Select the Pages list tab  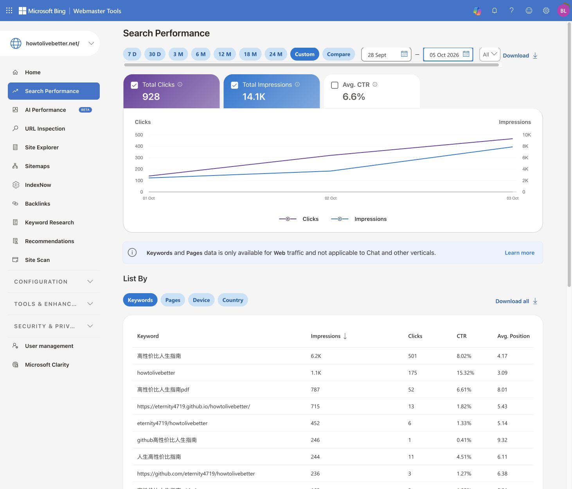click(173, 300)
